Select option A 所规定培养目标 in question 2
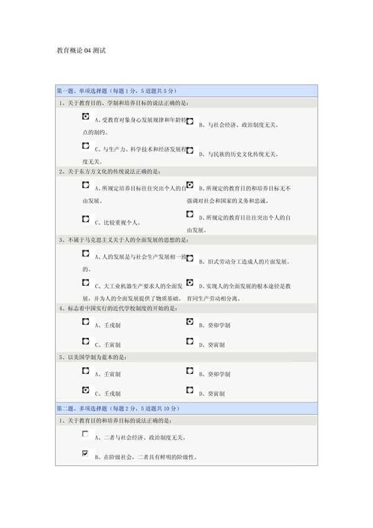This screenshot has height=528, width=373. click(x=85, y=186)
